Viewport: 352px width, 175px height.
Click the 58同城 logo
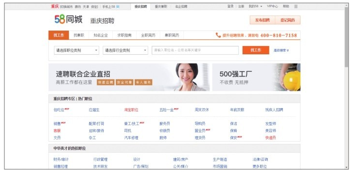[x=69, y=19]
